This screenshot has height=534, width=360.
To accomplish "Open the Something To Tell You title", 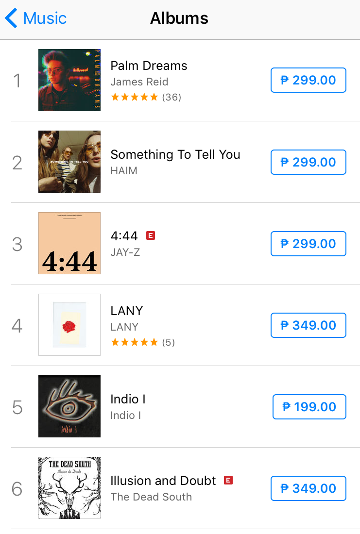I will click(x=175, y=154).
